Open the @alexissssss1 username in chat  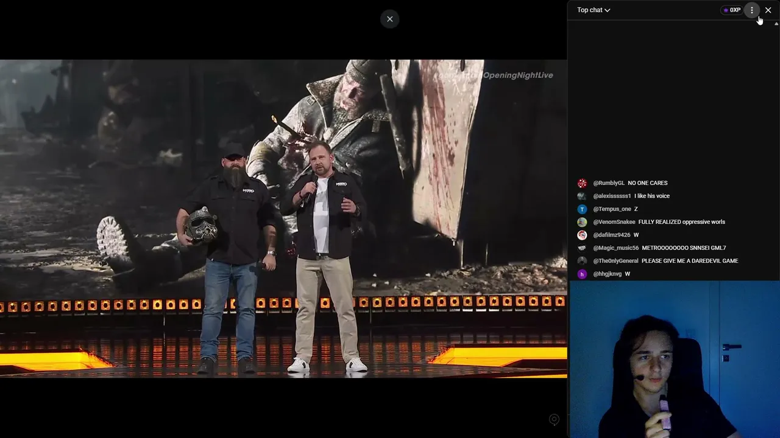click(612, 196)
